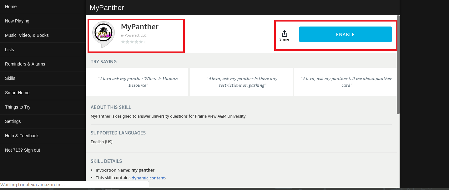449x190 pixels.
Task: Click the Invocation Name my panther text
Action: (125, 170)
